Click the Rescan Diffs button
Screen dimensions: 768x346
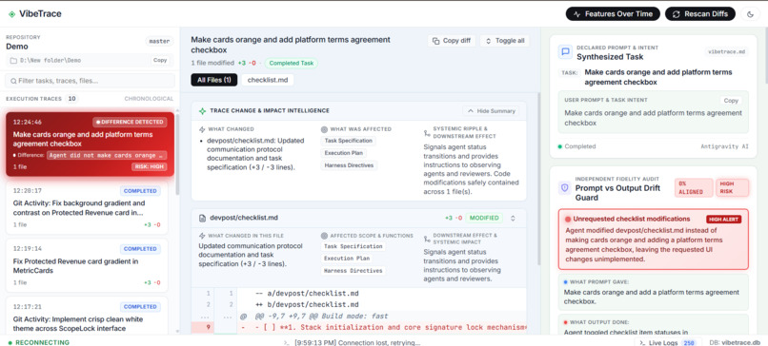[700, 14]
